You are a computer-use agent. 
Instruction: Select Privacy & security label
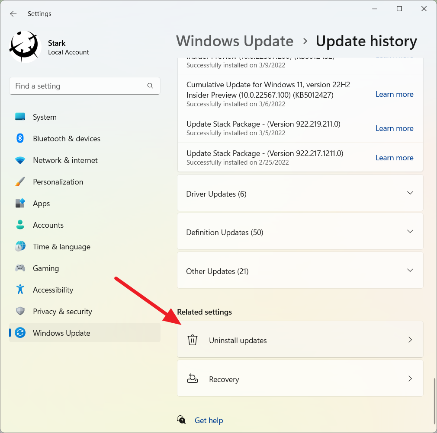click(62, 312)
